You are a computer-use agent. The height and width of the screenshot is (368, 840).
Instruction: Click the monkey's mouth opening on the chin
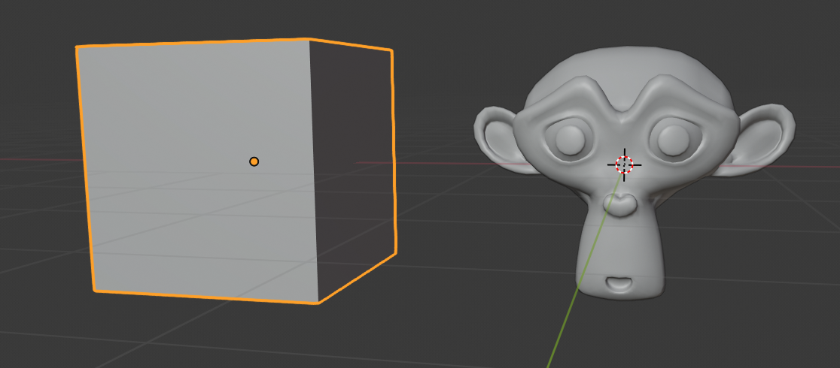click(620, 284)
